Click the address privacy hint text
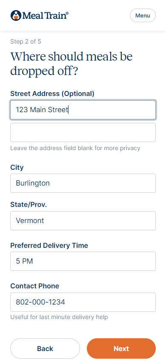The image size is (166, 360). pos(75,148)
